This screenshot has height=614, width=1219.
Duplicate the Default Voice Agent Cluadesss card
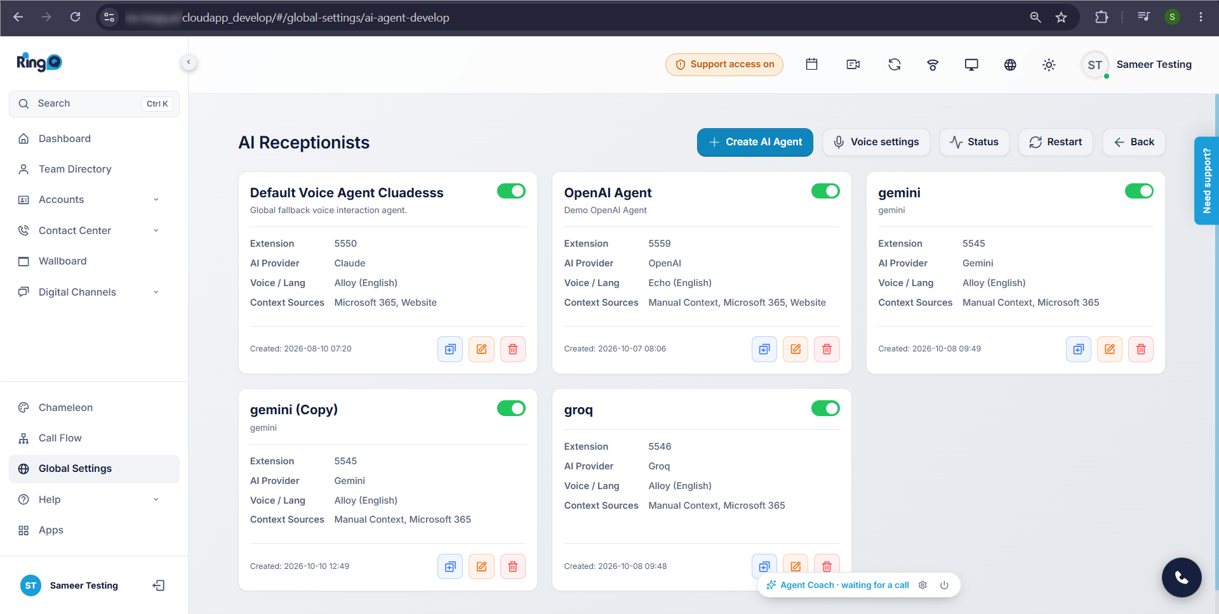coord(450,349)
